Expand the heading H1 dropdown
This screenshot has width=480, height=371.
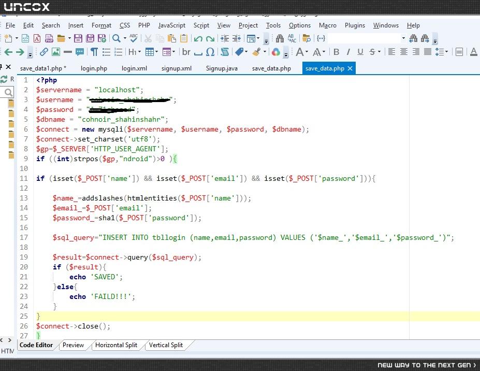pyautogui.click(x=140, y=52)
